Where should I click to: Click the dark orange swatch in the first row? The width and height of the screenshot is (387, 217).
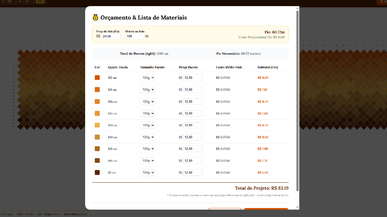pos(97,78)
